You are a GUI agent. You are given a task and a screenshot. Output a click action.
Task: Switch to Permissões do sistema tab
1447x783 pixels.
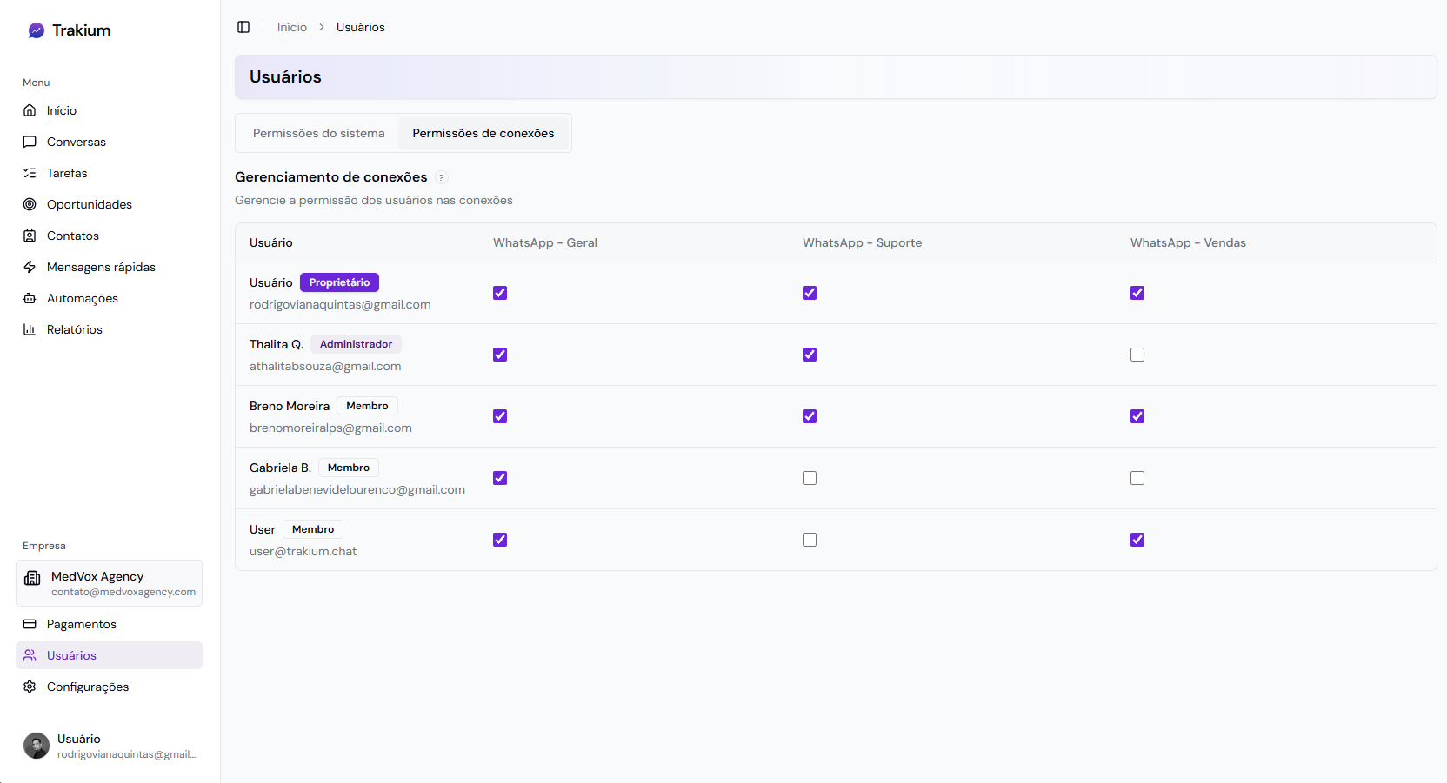coord(318,133)
